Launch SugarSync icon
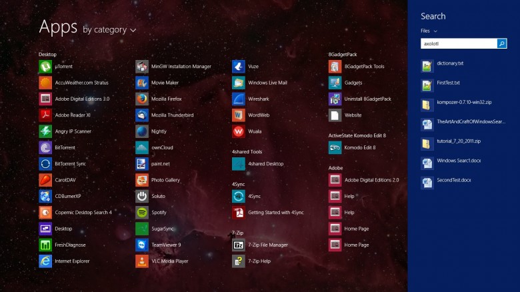Screen dimensions: 520x292 pos(142,229)
